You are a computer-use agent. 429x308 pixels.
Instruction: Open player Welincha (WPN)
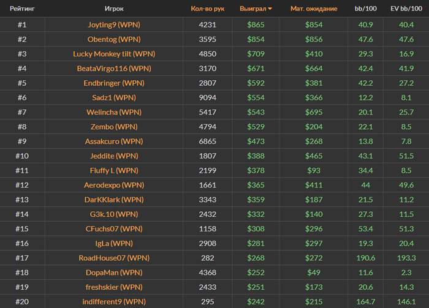(114, 112)
